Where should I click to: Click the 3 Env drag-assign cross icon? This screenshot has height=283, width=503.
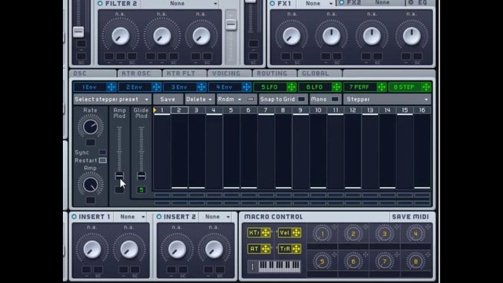201,87
